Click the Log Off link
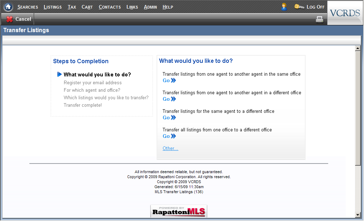 pos(316,7)
